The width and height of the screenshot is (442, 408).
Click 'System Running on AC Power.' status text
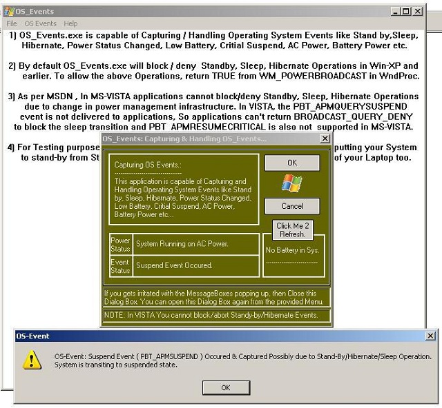tap(182, 244)
